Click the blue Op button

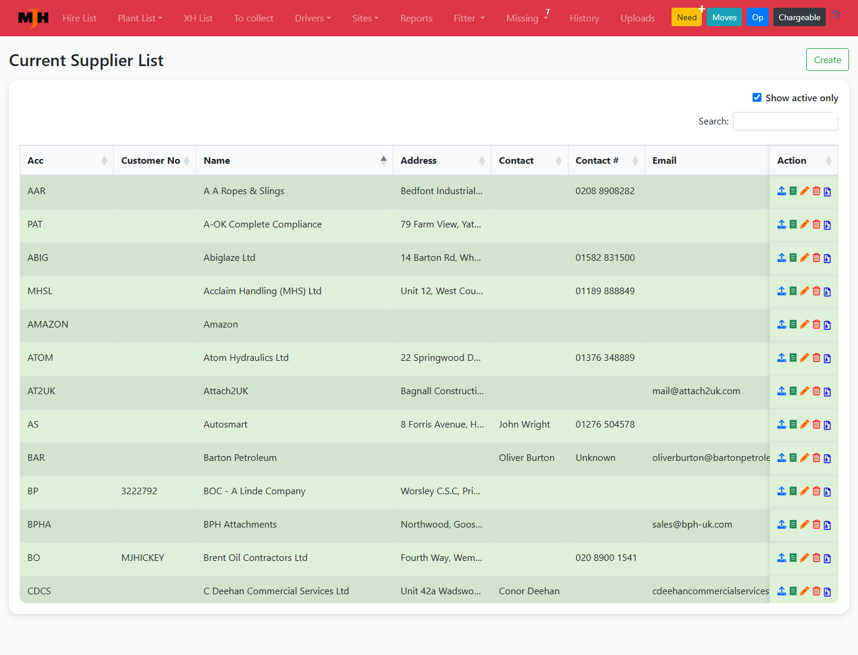pos(758,17)
